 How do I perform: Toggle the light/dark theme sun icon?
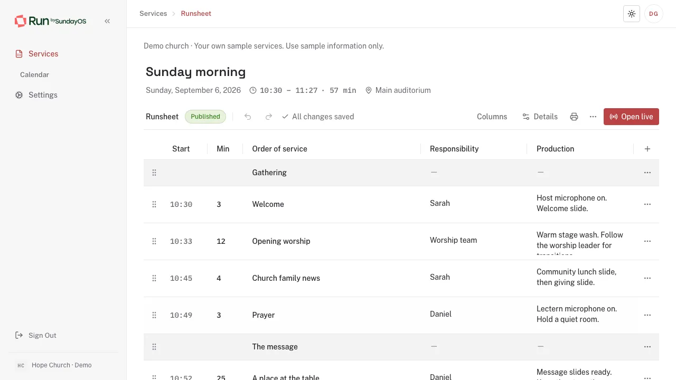coord(632,14)
